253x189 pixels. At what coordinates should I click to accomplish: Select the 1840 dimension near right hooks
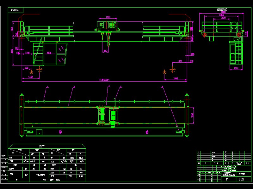point(176,78)
